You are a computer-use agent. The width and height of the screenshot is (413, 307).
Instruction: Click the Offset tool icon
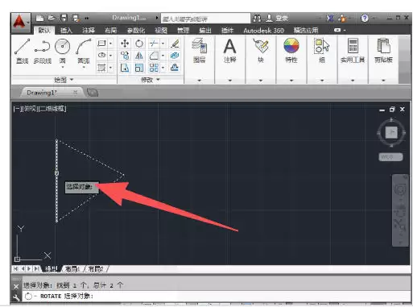175,68
